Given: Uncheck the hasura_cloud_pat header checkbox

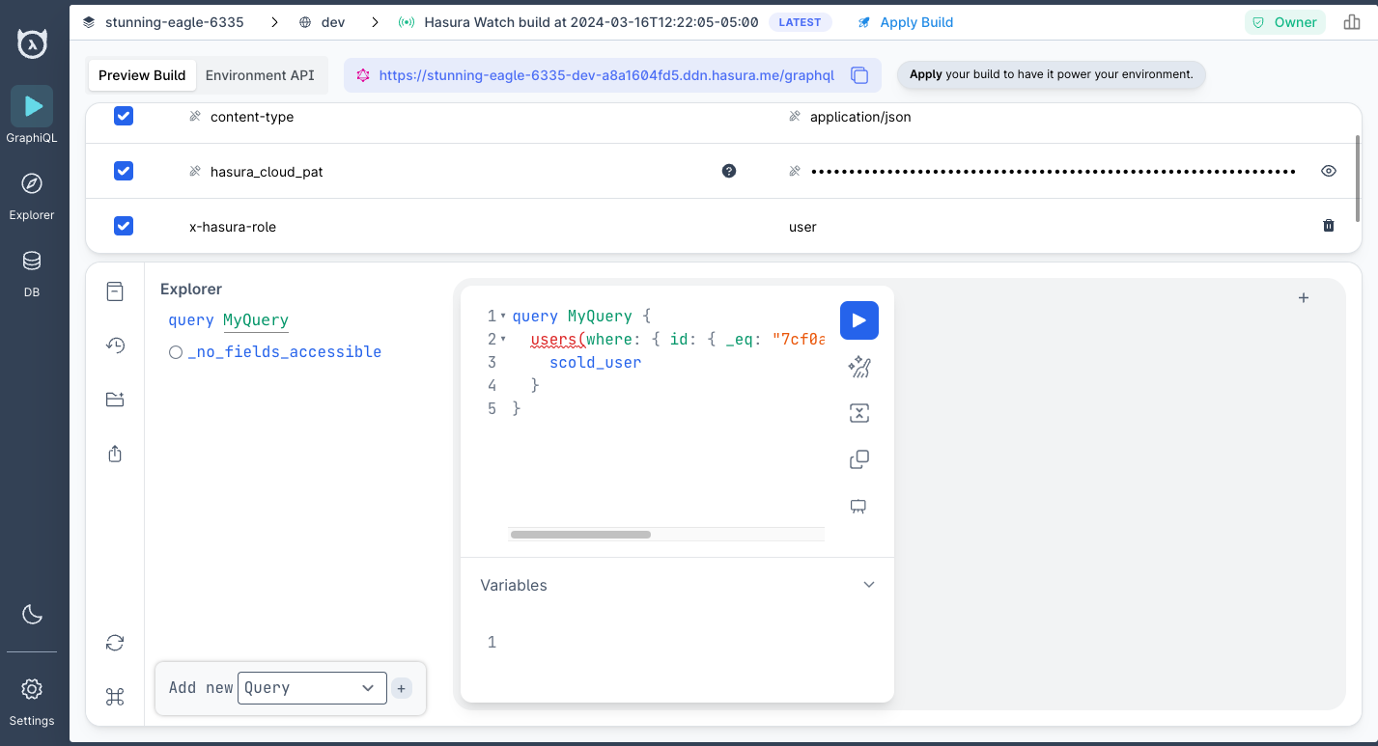Looking at the screenshot, I should click(124, 171).
